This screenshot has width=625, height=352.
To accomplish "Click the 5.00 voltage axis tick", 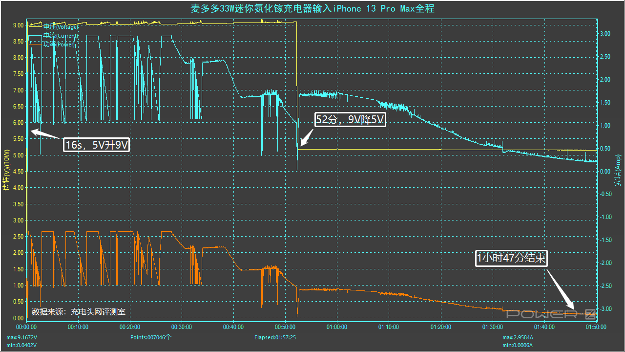I will pos(19,155).
